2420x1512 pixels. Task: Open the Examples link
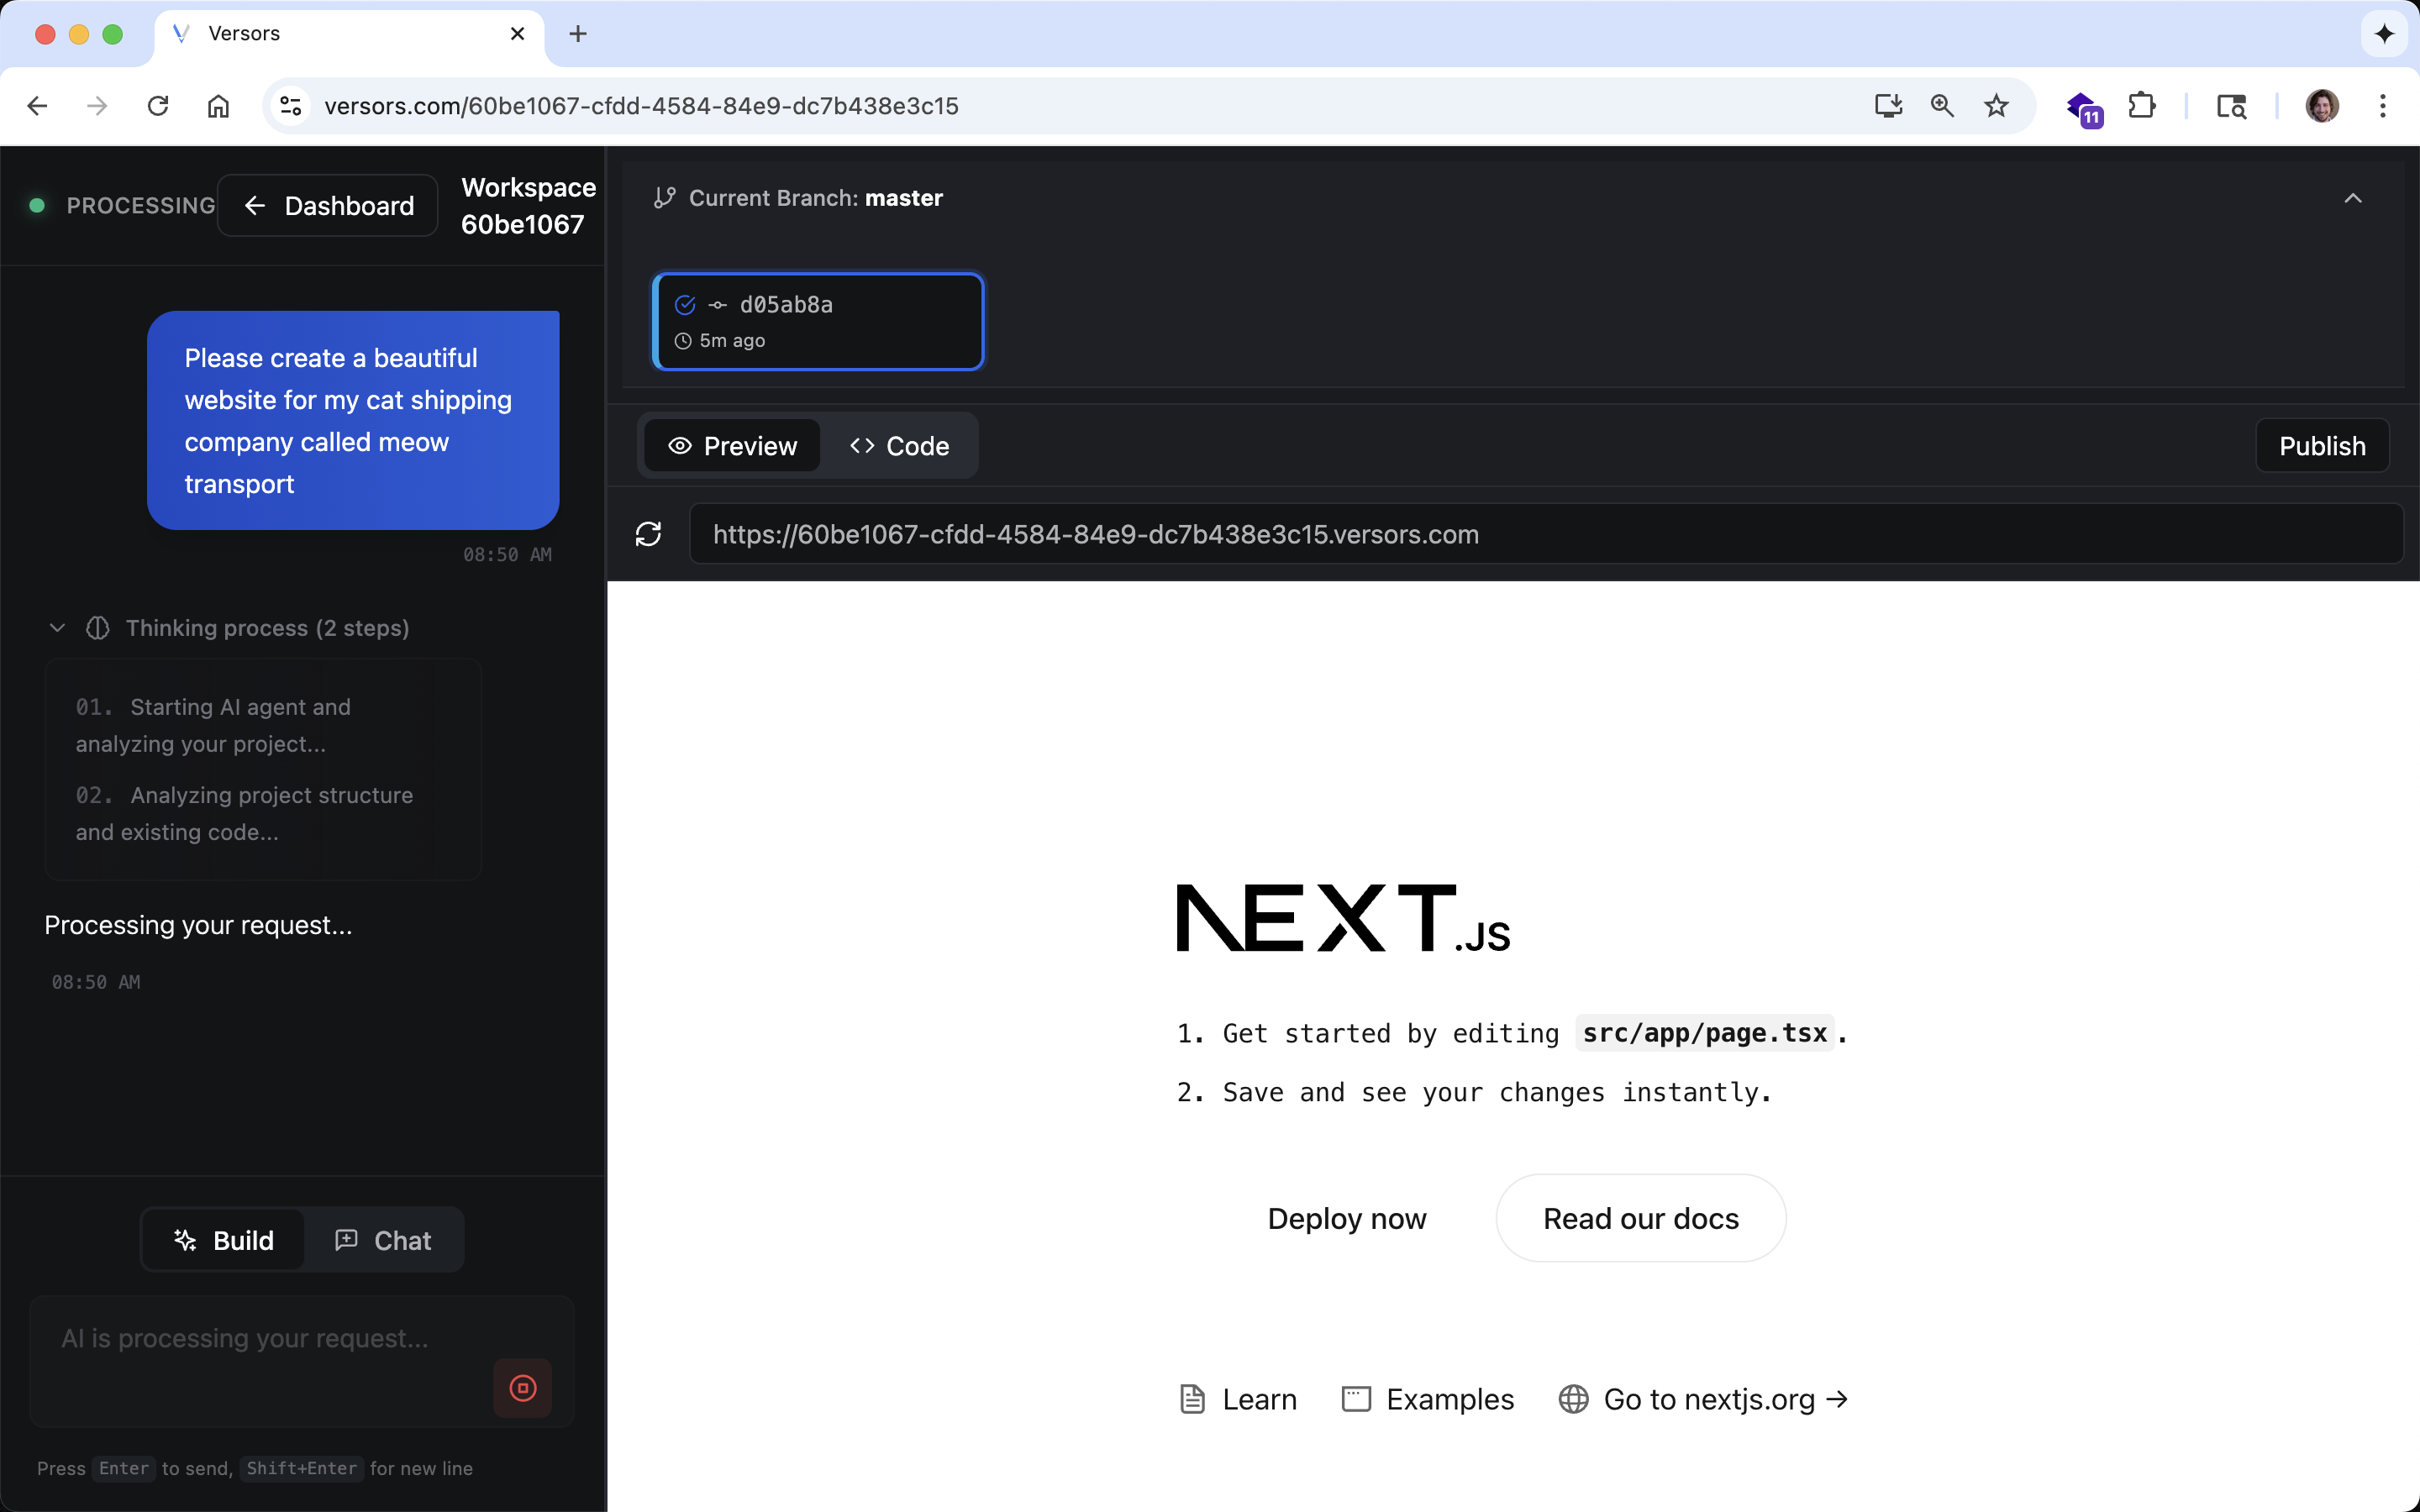click(1428, 1399)
